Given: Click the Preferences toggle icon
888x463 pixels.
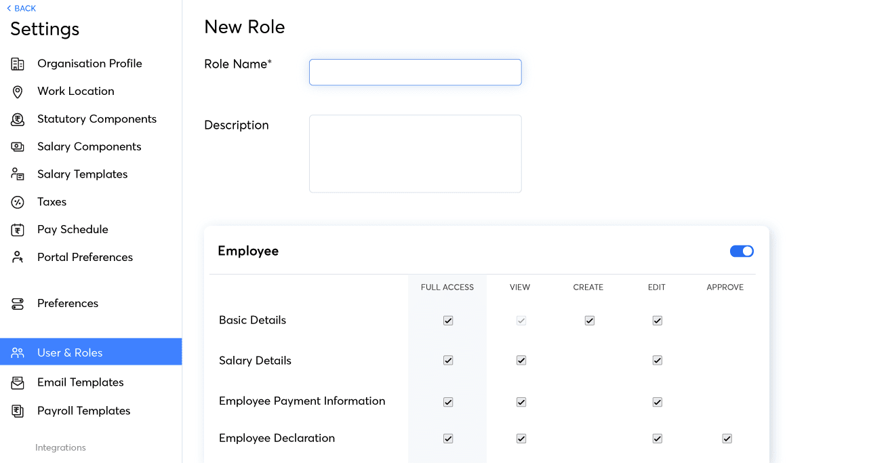Looking at the screenshot, I should click(x=18, y=304).
